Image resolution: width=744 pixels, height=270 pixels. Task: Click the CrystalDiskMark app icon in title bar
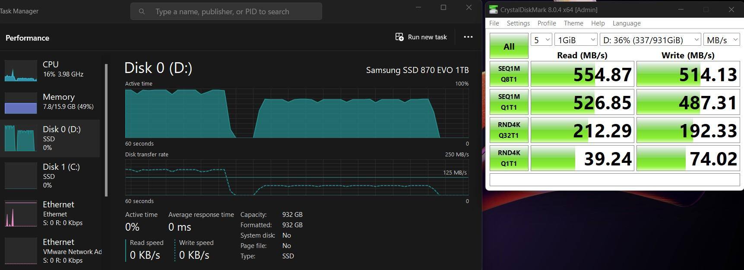pos(493,10)
